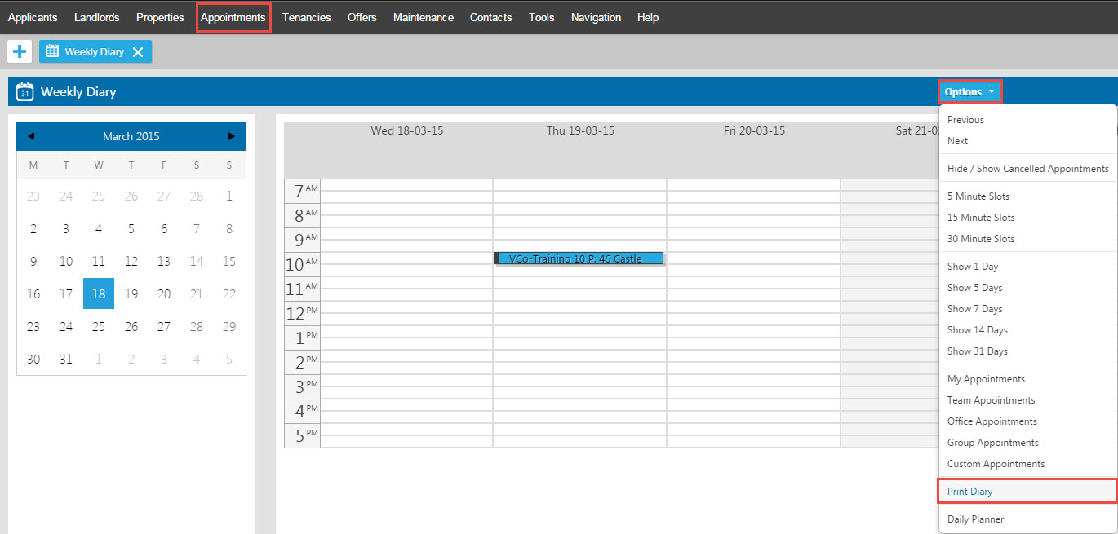Go to next month in mini calendar
Screen dimensions: 1118x534
click(231, 136)
